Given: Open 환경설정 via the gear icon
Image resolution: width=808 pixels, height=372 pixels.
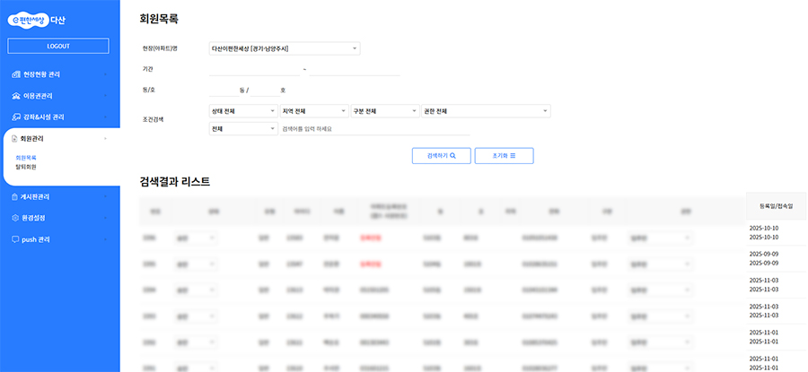Looking at the screenshot, I should (x=15, y=218).
